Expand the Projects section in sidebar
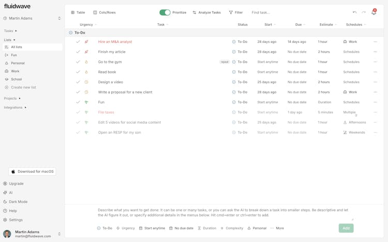The height and width of the screenshot is (242, 388). point(12,99)
